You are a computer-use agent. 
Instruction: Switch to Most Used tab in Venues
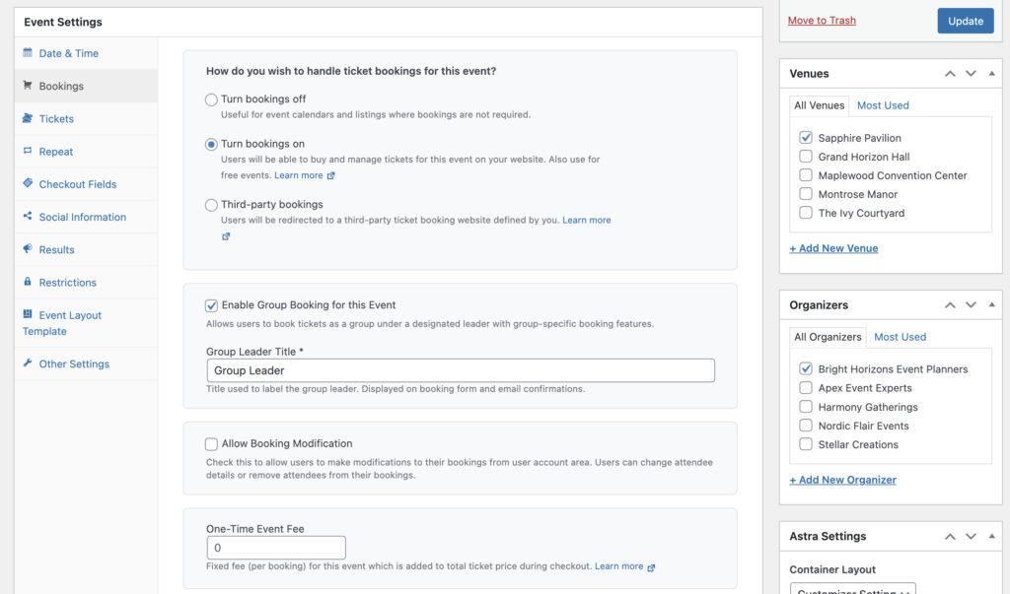pyautogui.click(x=883, y=105)
